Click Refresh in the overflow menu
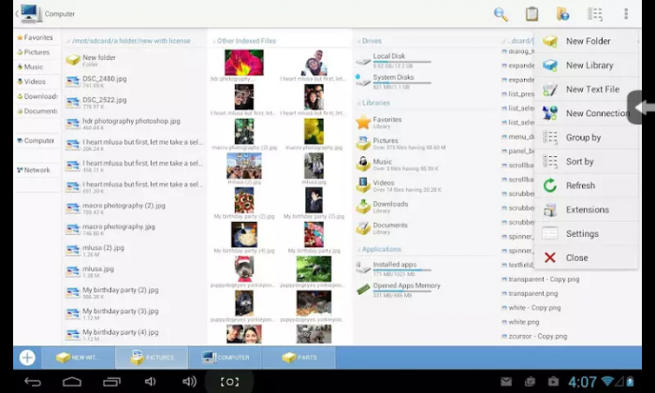Screen dimensions: 655x393 pos(579,186)
